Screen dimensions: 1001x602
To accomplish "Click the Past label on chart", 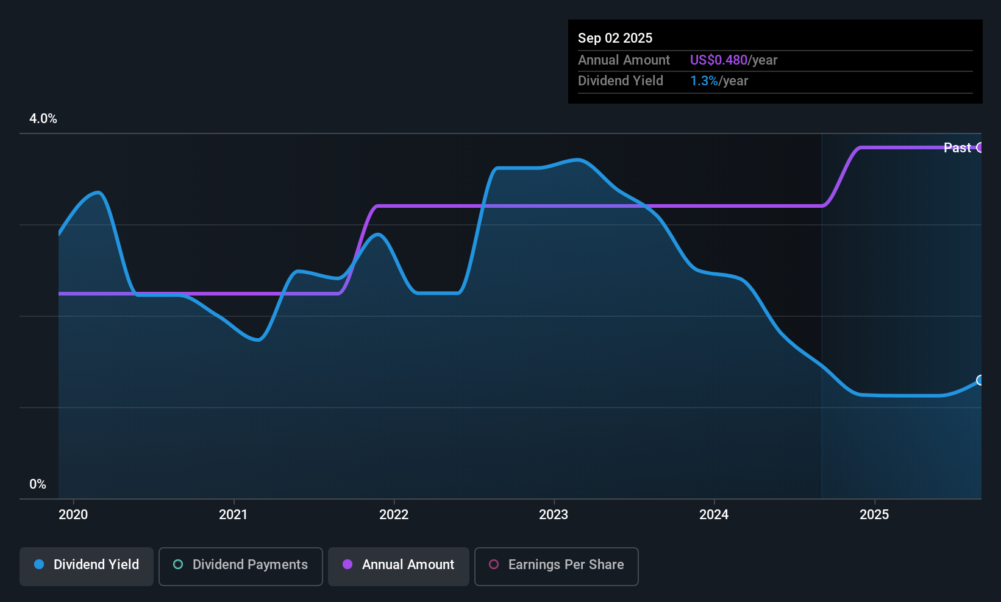I will [x=957, y=148].
